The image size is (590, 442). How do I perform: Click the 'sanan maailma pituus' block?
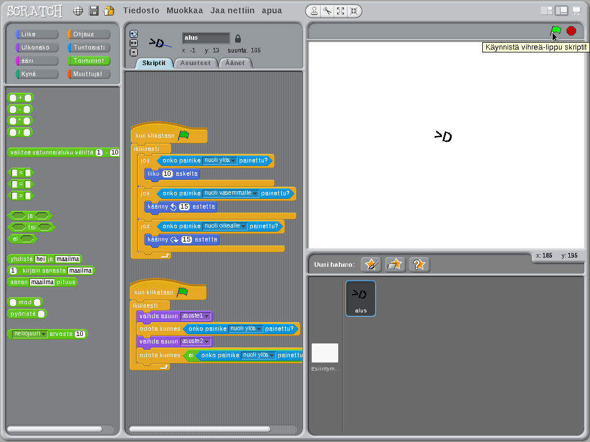point(42,282)
